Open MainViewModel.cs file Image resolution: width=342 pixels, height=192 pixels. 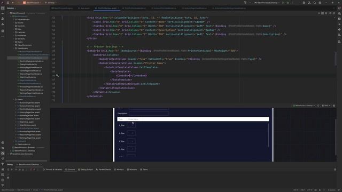click(x=27, y=77)
